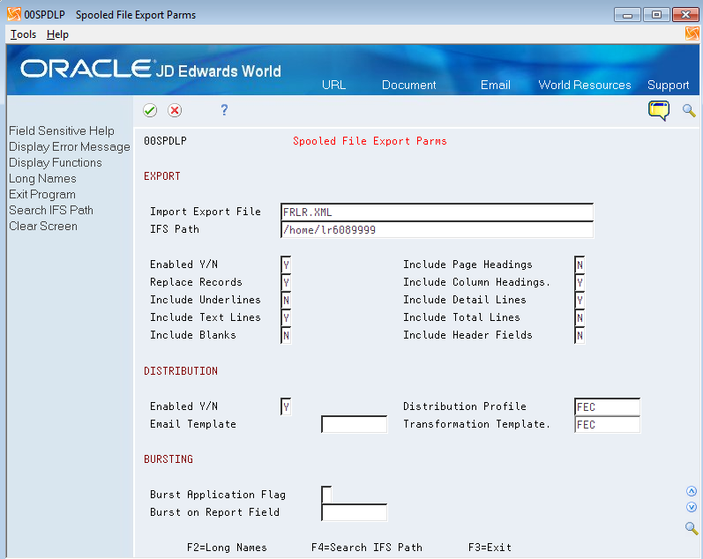
Task: Click the yellow speech bubble message icon
Action: [x=659, y=110]
